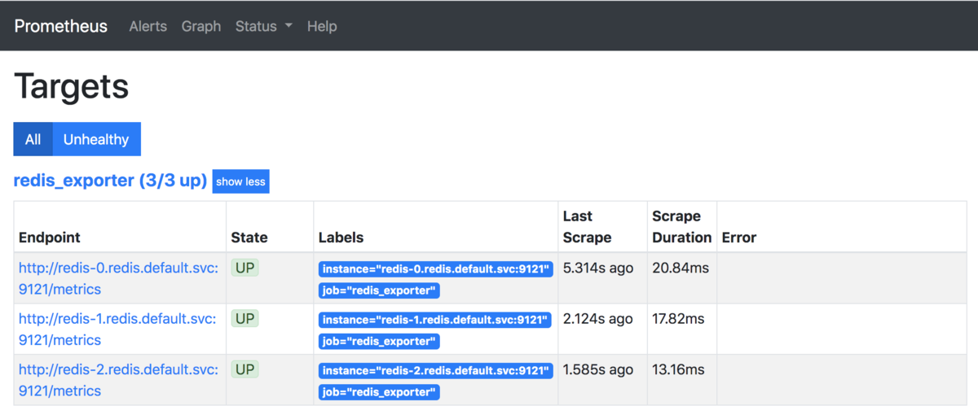Click instance="redis-2.redis.default.svc:9121" label
The height and width of the screenshot is (419, 978).
[x=436, y=371]
